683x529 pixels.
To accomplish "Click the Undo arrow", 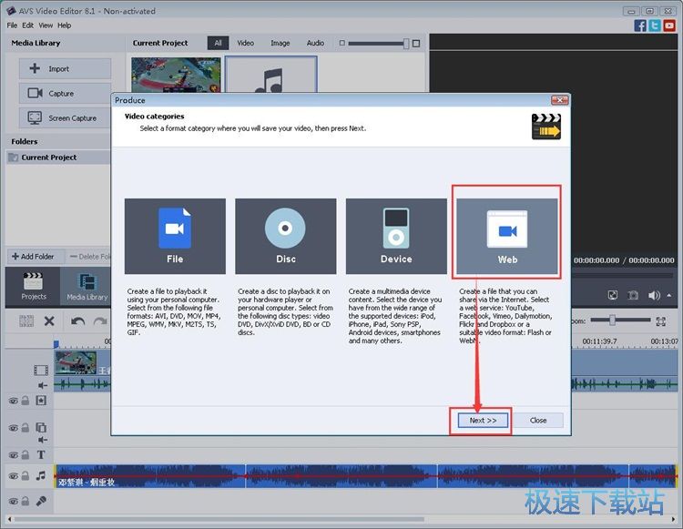I will pyautogui.click(x=78, y=321).
